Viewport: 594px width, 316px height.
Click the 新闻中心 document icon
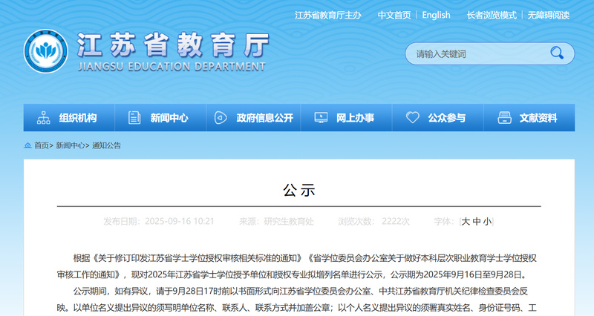pyautogui.click(x=134, y=118)
